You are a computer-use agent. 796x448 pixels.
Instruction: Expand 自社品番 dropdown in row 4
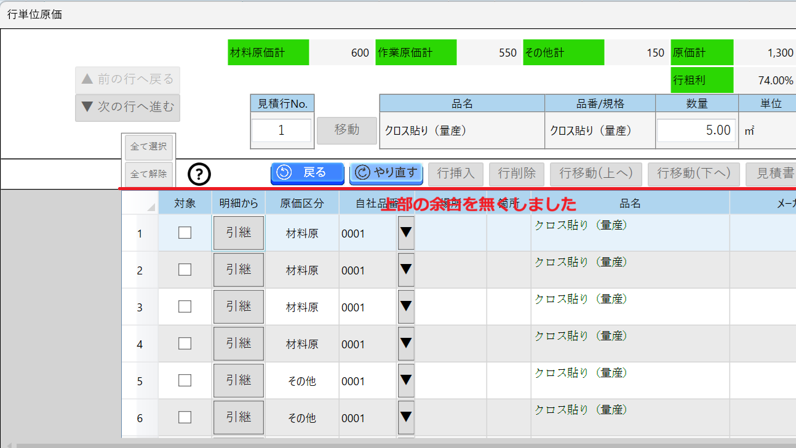tap(406, 343)
